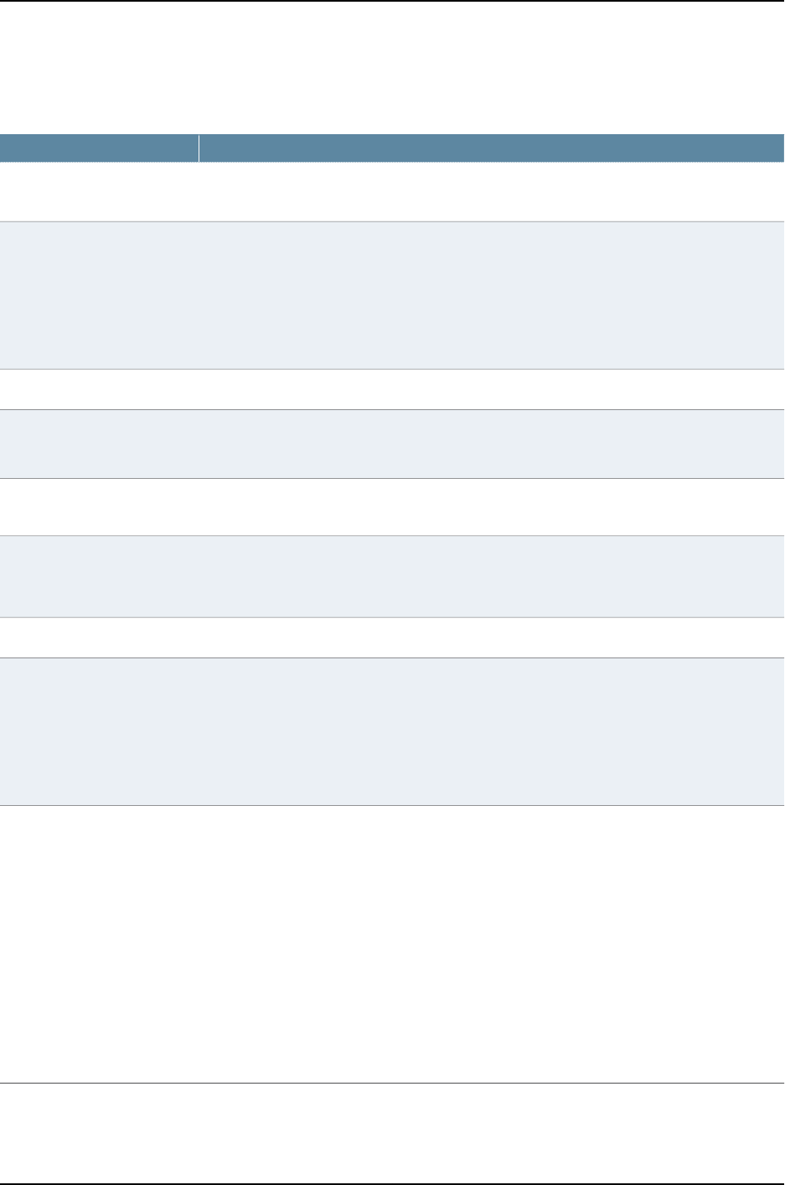Select the thin seventh row's right cell

point(492,637)
